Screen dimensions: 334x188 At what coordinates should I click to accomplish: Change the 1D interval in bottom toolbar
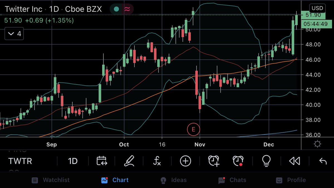click(x=73, y=161)
